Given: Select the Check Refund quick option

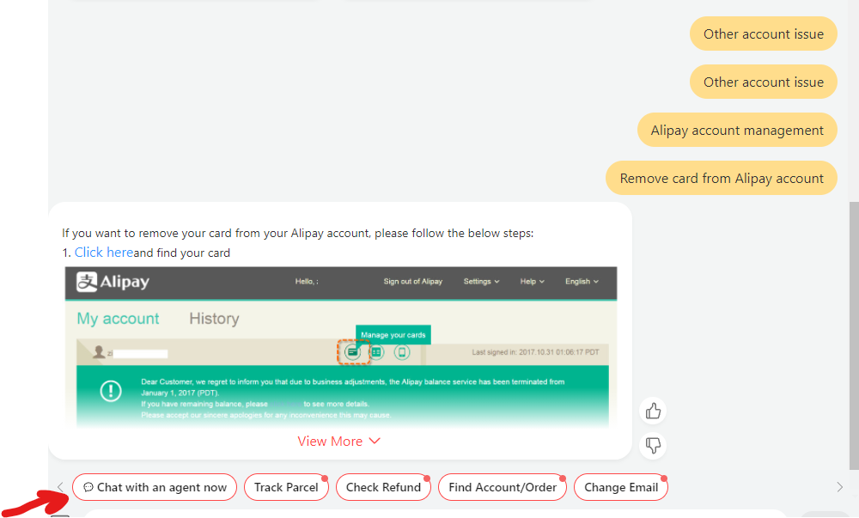Looking at the screenshot, I should 383,487.
